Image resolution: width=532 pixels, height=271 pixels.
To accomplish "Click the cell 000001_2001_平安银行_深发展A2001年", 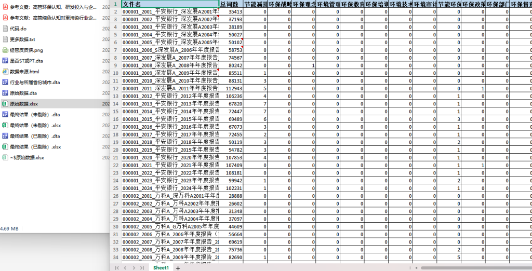I will click(x=170, y=12).
